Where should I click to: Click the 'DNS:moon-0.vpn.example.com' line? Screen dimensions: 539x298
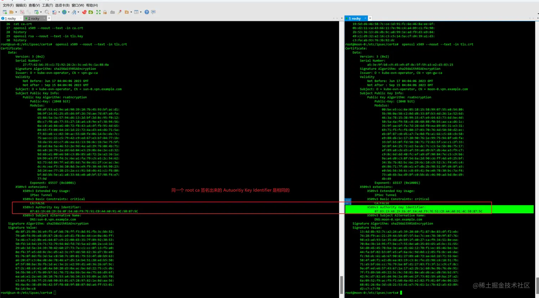398,219
